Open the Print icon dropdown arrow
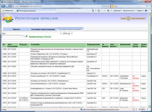The width and height of the screenshot is (152, 112). tap(111, 11)
